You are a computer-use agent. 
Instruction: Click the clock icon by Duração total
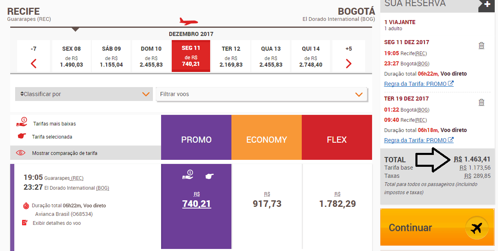(26, 206)
